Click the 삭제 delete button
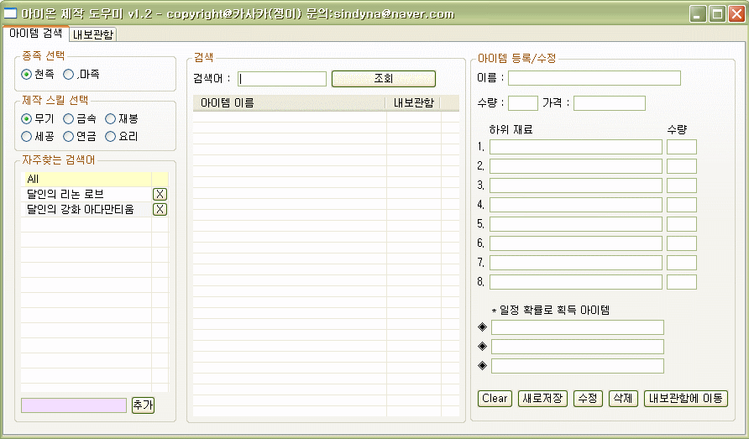This screenshot has height=439, width=749. (x=623, y=398)
